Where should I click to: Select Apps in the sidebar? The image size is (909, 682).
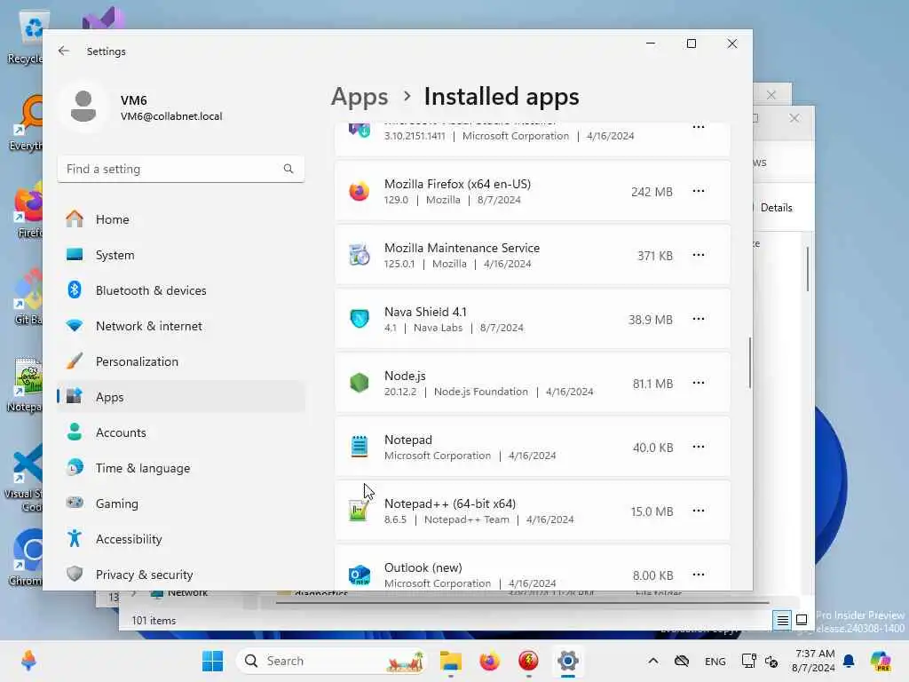click(181, 397)
